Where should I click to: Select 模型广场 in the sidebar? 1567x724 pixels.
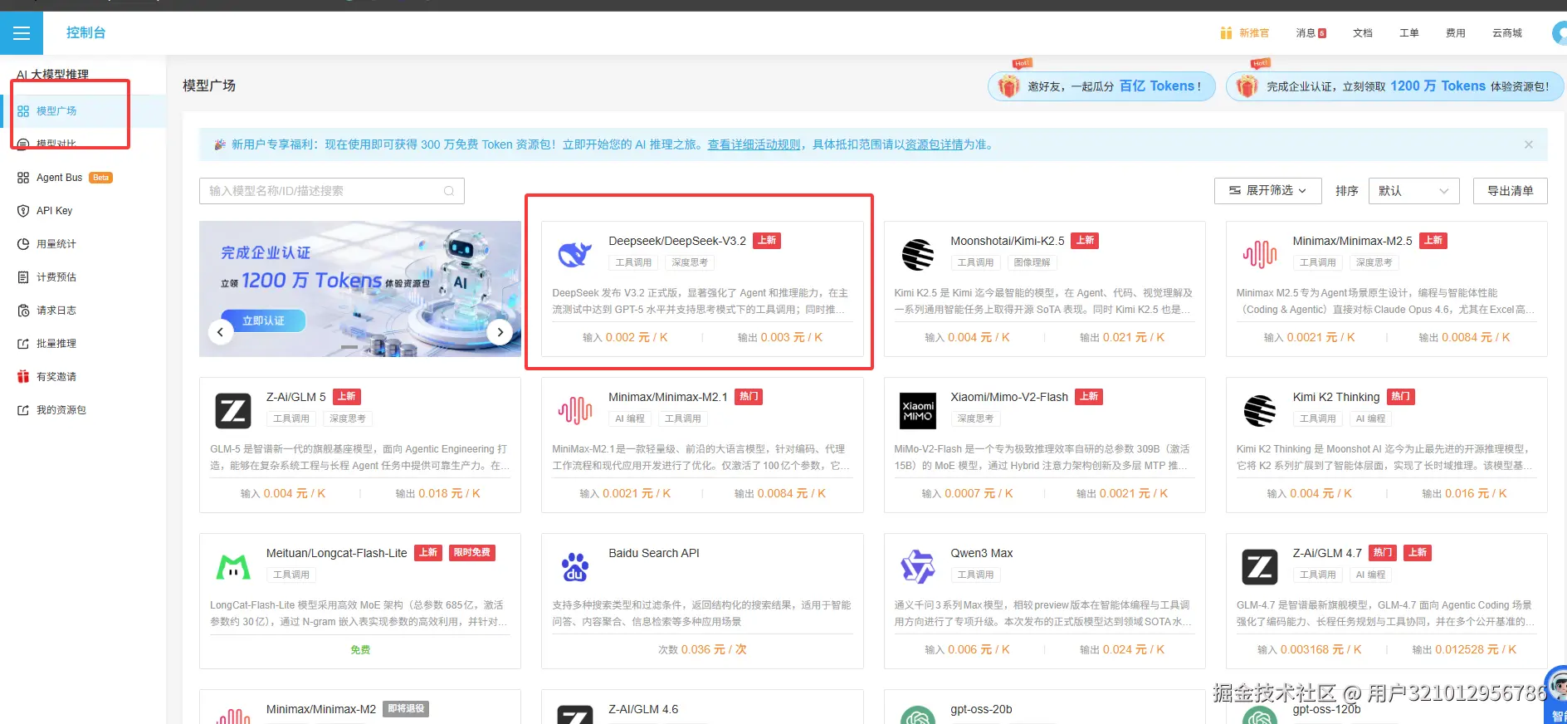coord(83,111)
